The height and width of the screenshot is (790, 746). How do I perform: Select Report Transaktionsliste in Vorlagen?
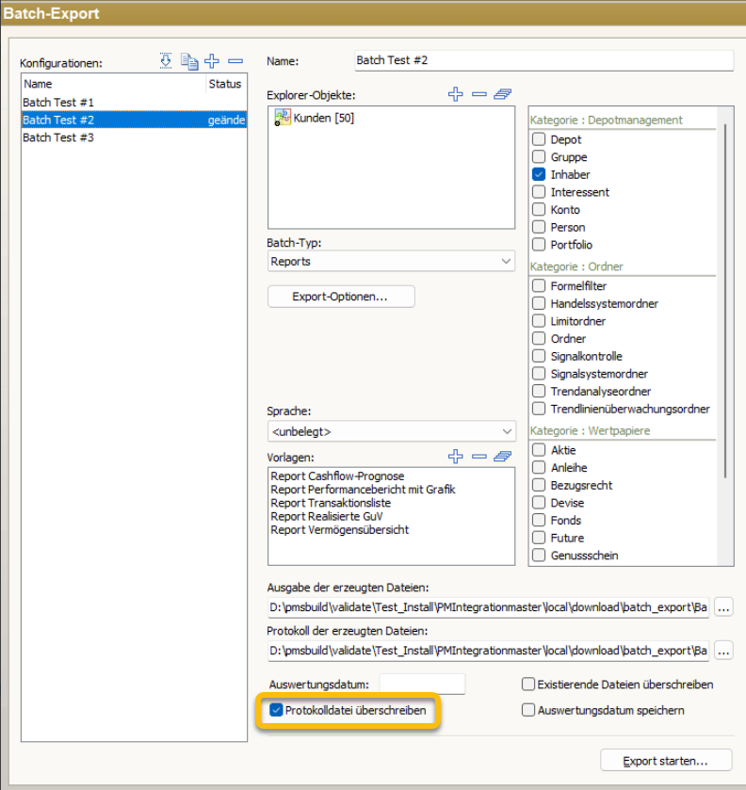331,503
